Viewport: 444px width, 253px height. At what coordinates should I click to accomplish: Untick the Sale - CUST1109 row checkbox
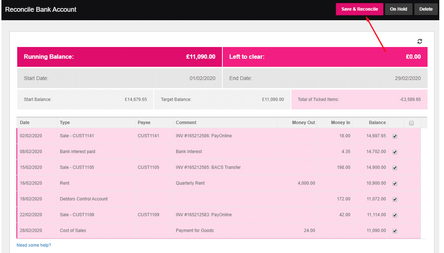[395, 215]
